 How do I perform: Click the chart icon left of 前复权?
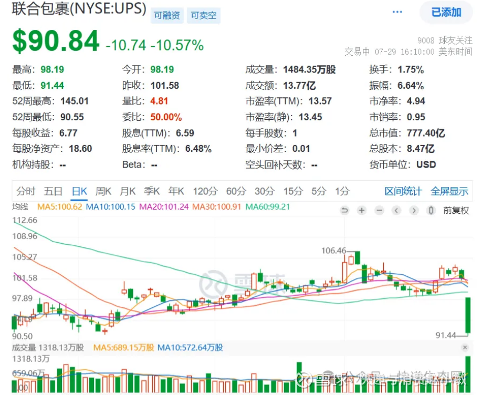pyautogui.click(x=431, y=211)
